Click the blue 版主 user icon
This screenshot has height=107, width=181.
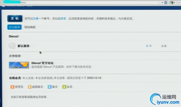[49, 87]
